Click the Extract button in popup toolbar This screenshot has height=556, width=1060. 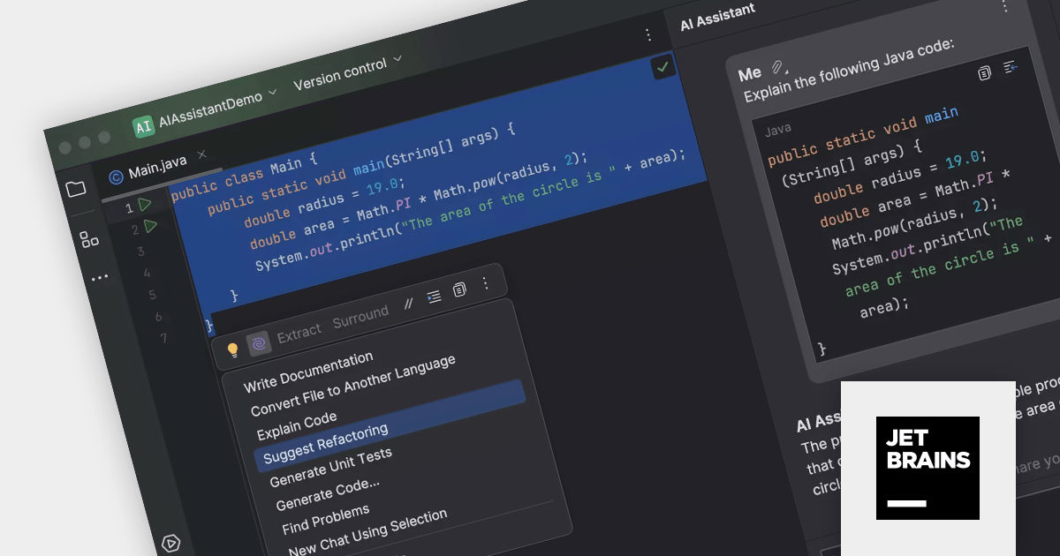click(x=299, y=333)
